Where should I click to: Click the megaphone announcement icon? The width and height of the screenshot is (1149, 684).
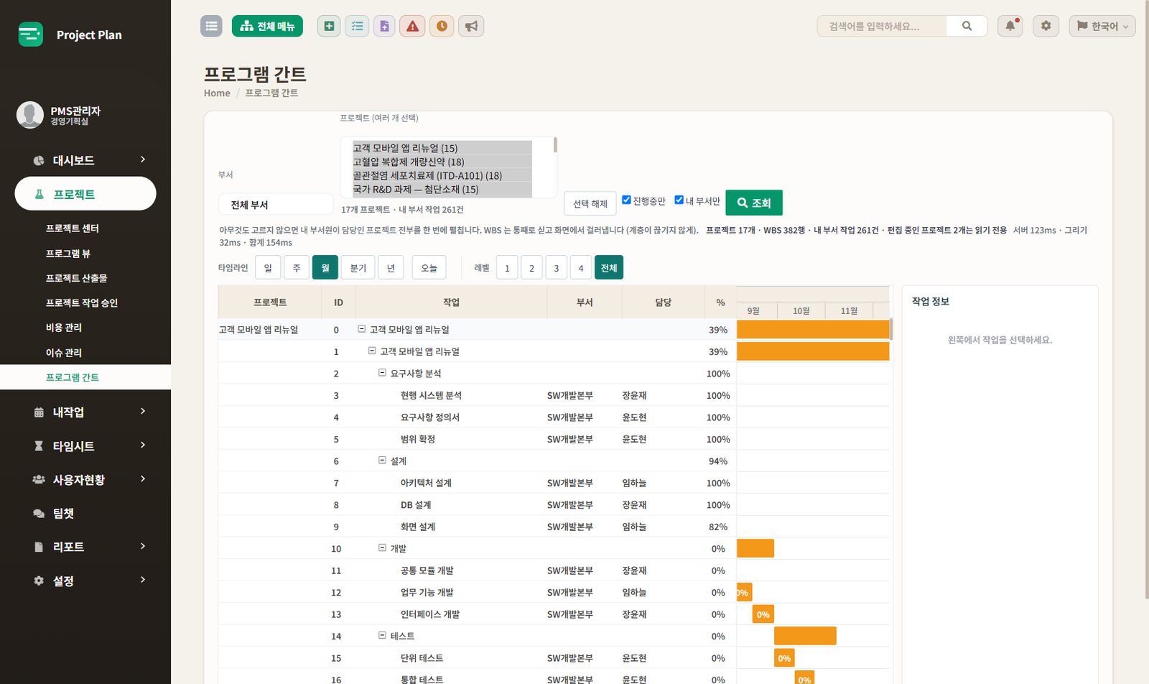click(471, 26)
